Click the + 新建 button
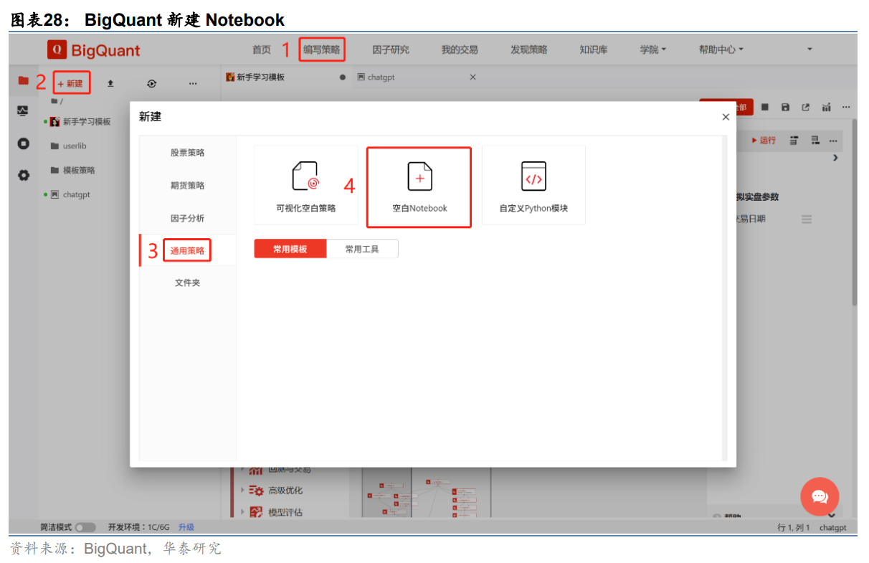Image resolution: width=869 pixels, height=563 pixels. click(71, 83)
